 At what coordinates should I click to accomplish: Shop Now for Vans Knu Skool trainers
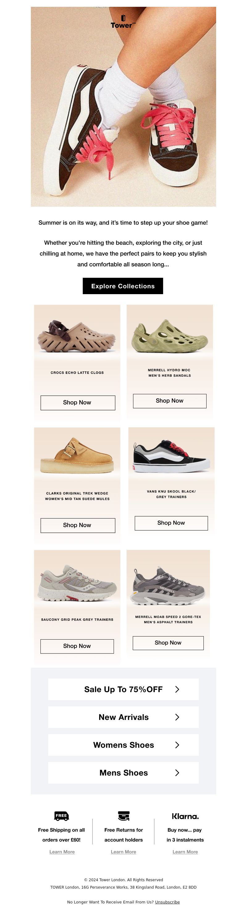pos(171,523)
